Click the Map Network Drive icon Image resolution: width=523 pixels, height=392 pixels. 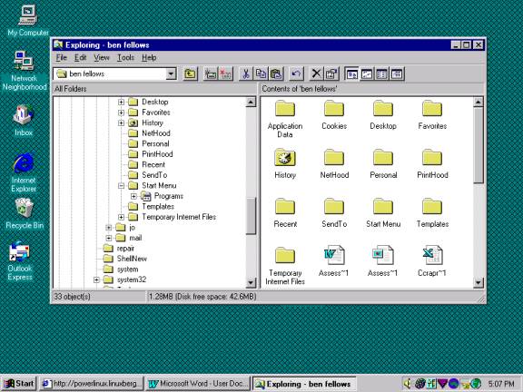211,73
